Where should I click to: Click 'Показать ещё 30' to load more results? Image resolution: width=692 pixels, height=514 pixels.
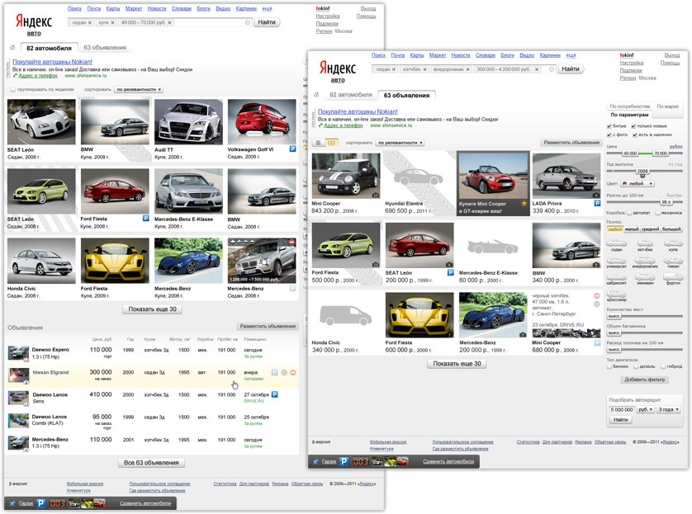[x=459, y=363]
